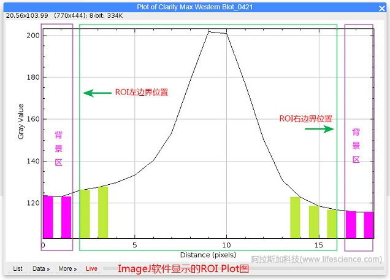The image size is (390, 280).
Task: Click the last green bar before right boundary
Action: coord(332,224)
